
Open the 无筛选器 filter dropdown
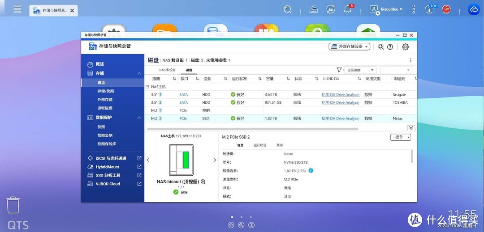click(x=360, y=70)
